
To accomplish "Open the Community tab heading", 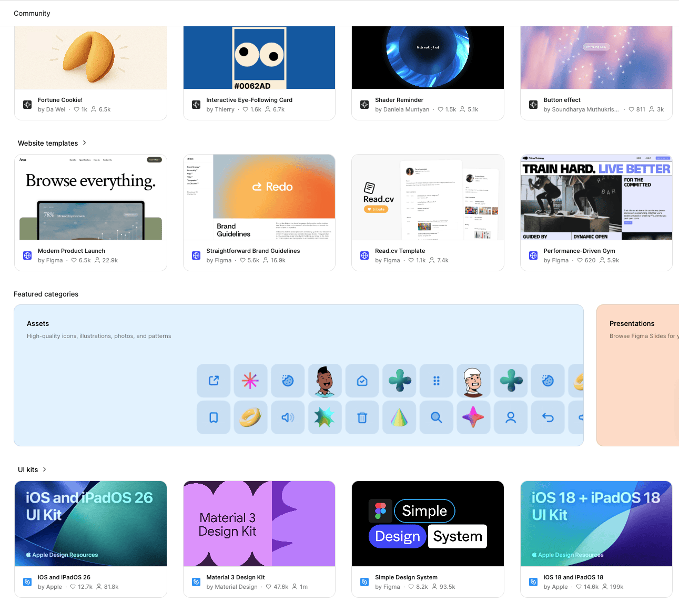I will point(32,13).
